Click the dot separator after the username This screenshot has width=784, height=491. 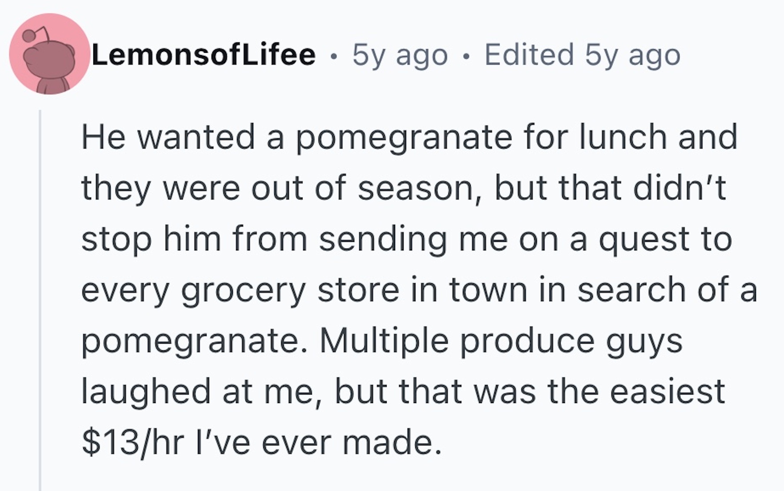pyautogui.click(x=334, y=56)
